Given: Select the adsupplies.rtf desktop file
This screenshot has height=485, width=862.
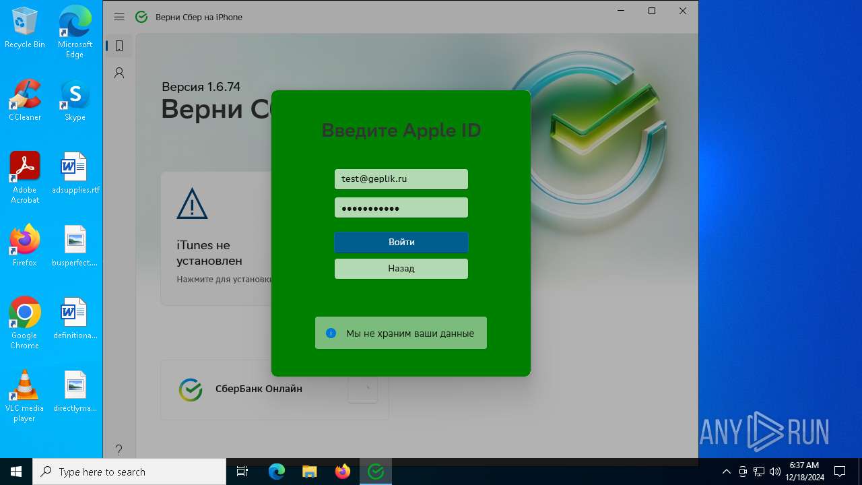Looking at the screenshot, I should pyautogui.click(x=75, y=173).
